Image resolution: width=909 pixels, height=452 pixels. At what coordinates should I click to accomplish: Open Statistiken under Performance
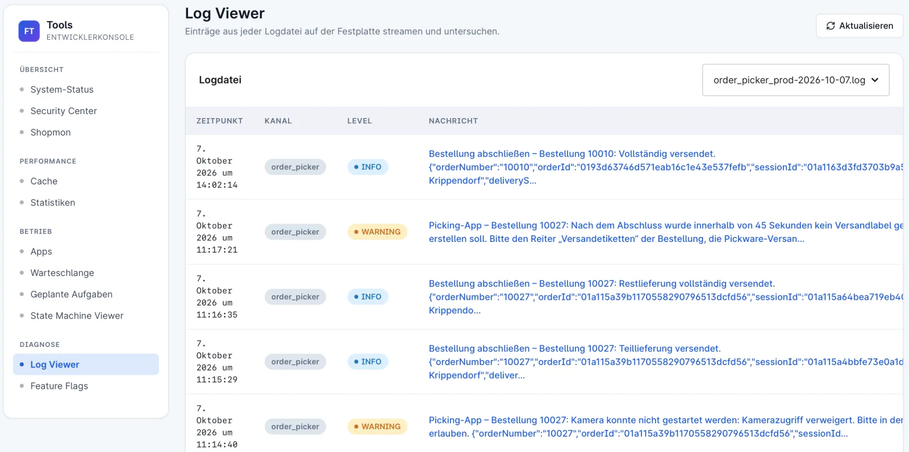(53, 203)
